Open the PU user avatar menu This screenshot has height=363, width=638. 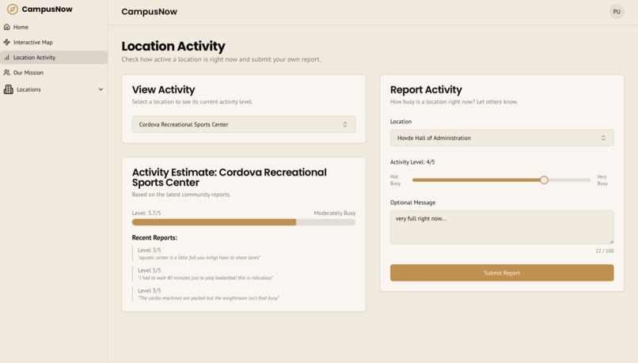point(617,12)
